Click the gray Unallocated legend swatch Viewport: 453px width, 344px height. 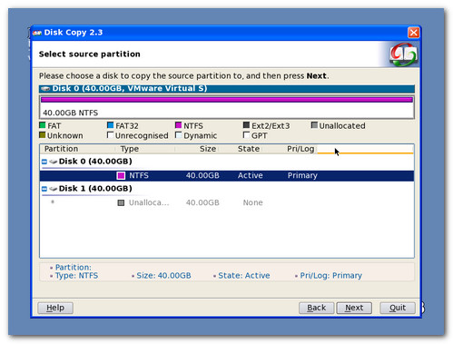(314, 125)
